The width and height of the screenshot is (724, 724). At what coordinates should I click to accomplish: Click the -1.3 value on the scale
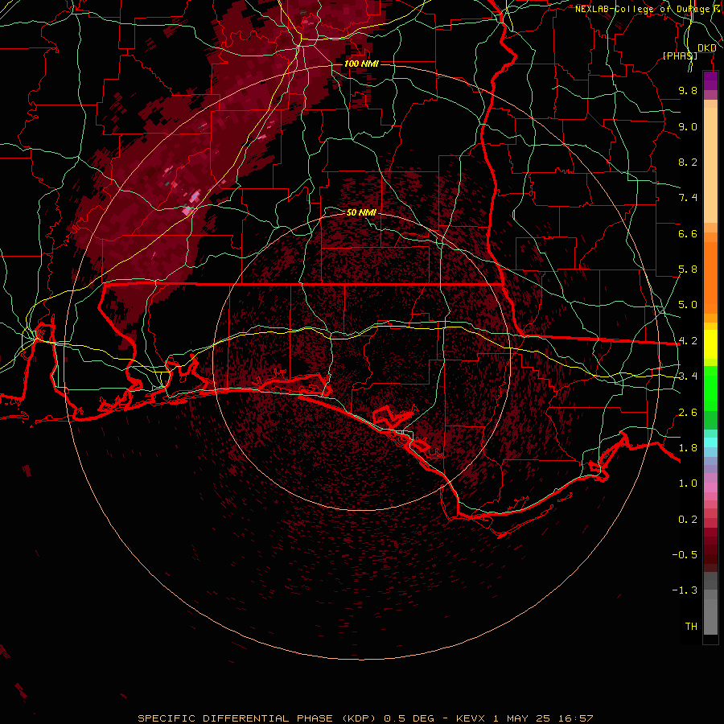point(685,590)
